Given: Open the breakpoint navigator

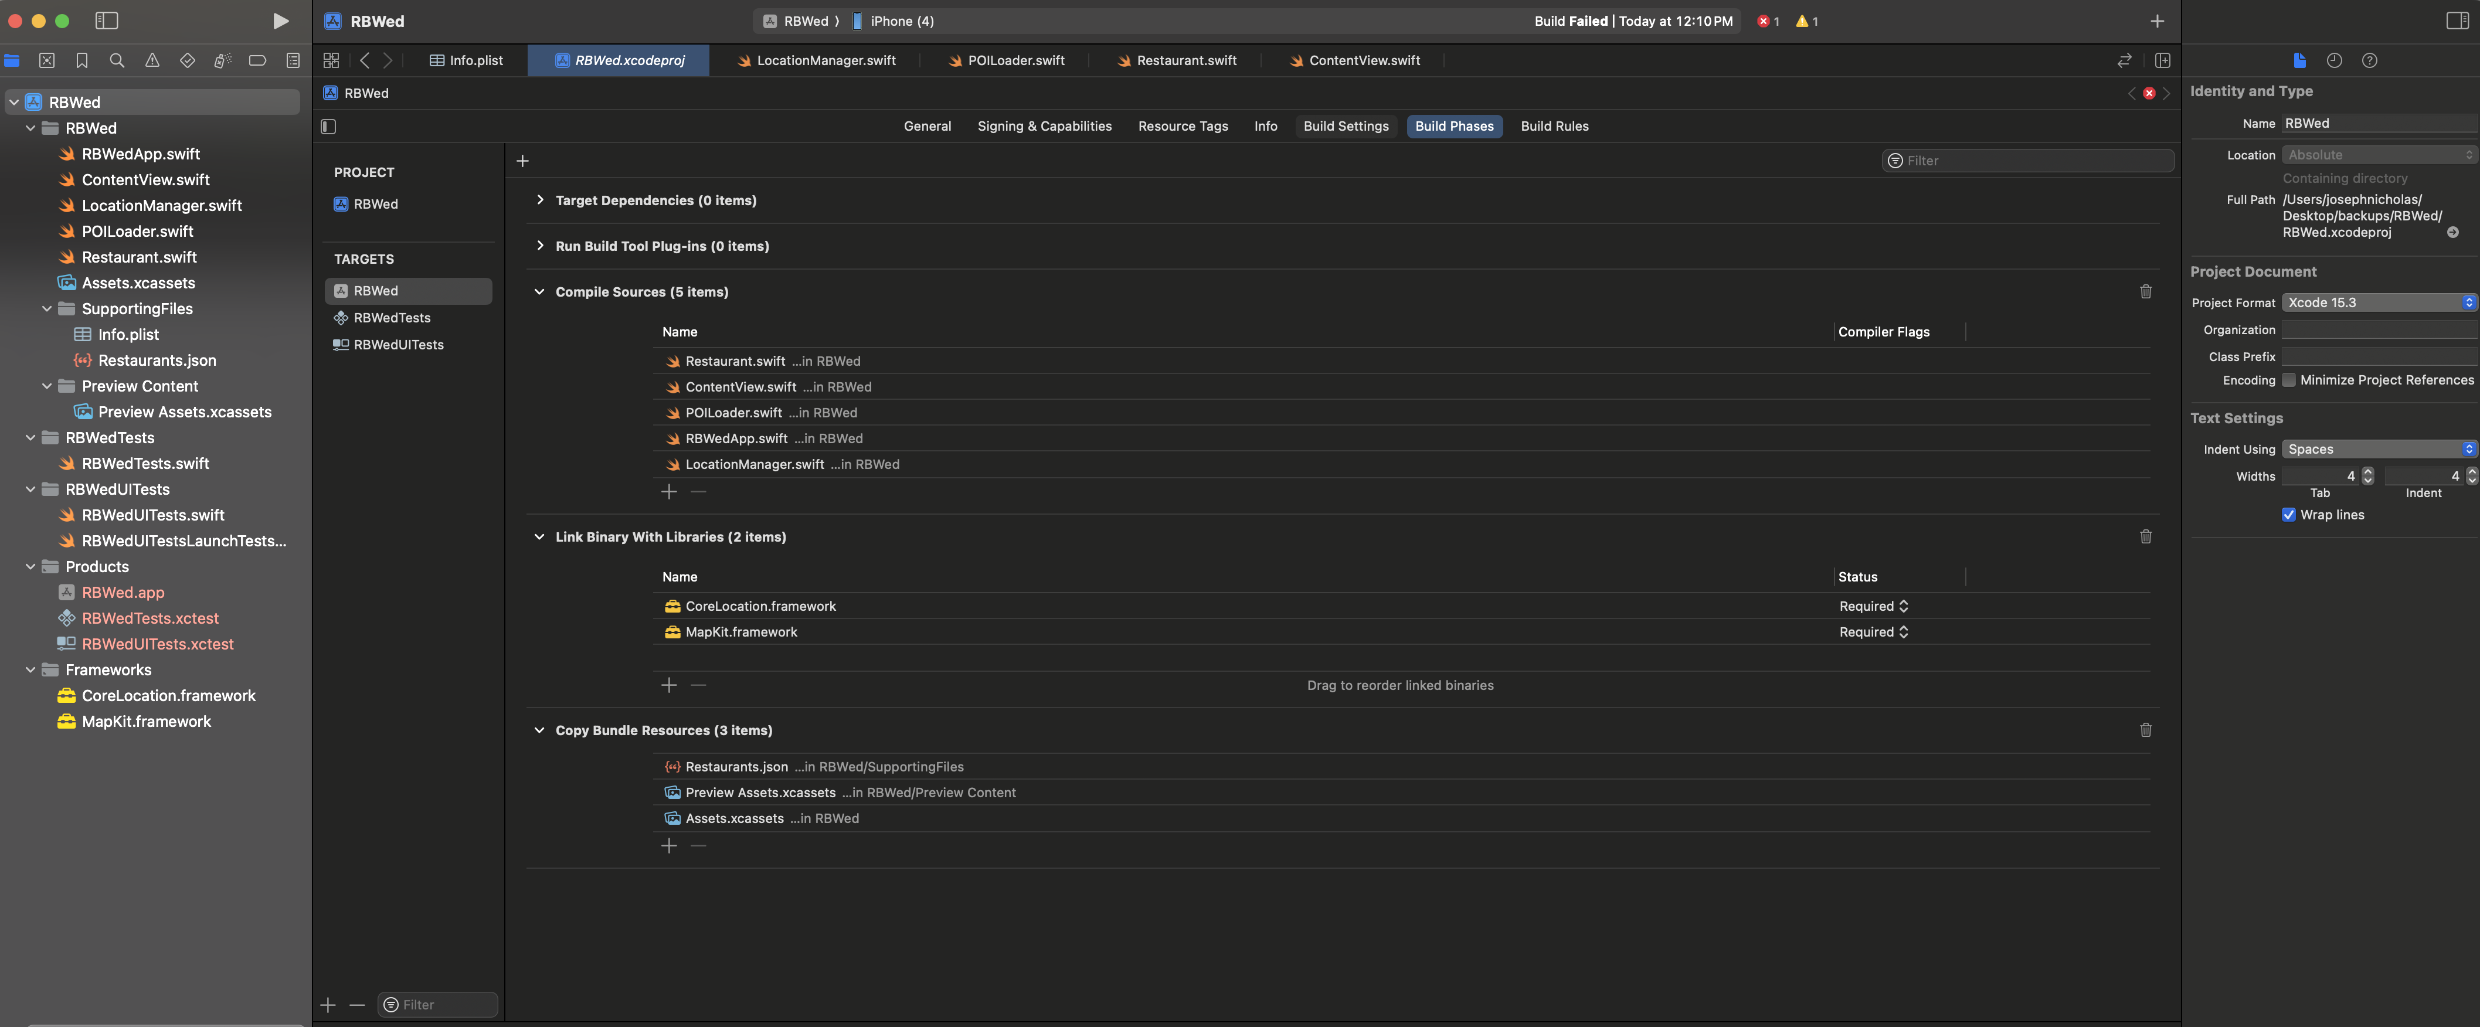Looking at the screenshot, I should pyautogui.click(x=257, y=60).
